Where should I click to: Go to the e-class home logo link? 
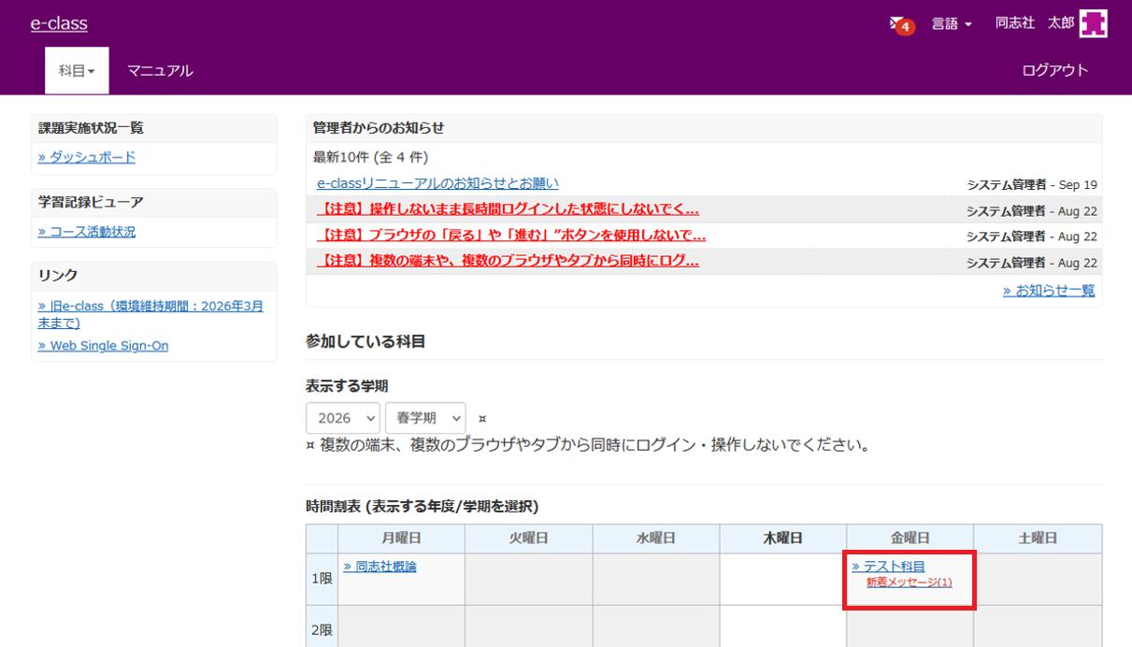point(59,24)
